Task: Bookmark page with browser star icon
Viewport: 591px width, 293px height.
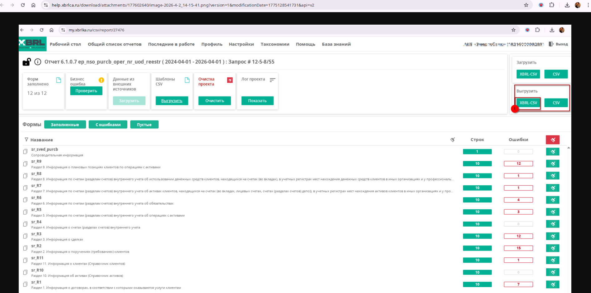Action: 526,5
